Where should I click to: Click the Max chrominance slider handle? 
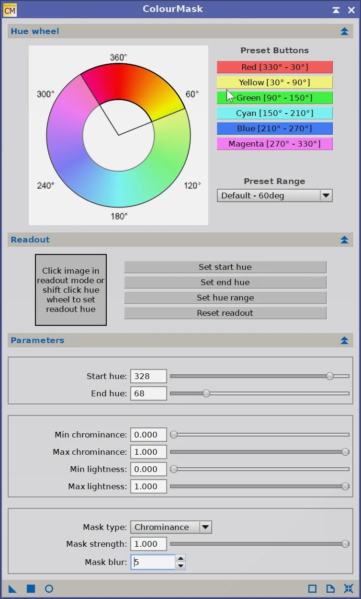[x=345, y=452]
